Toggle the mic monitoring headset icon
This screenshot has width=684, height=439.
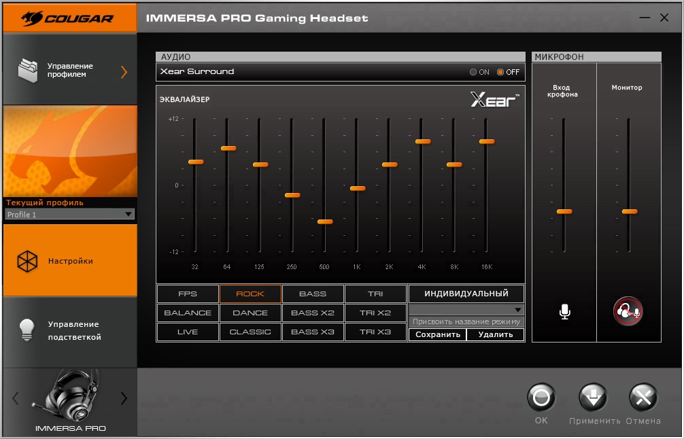coord(628,311)
